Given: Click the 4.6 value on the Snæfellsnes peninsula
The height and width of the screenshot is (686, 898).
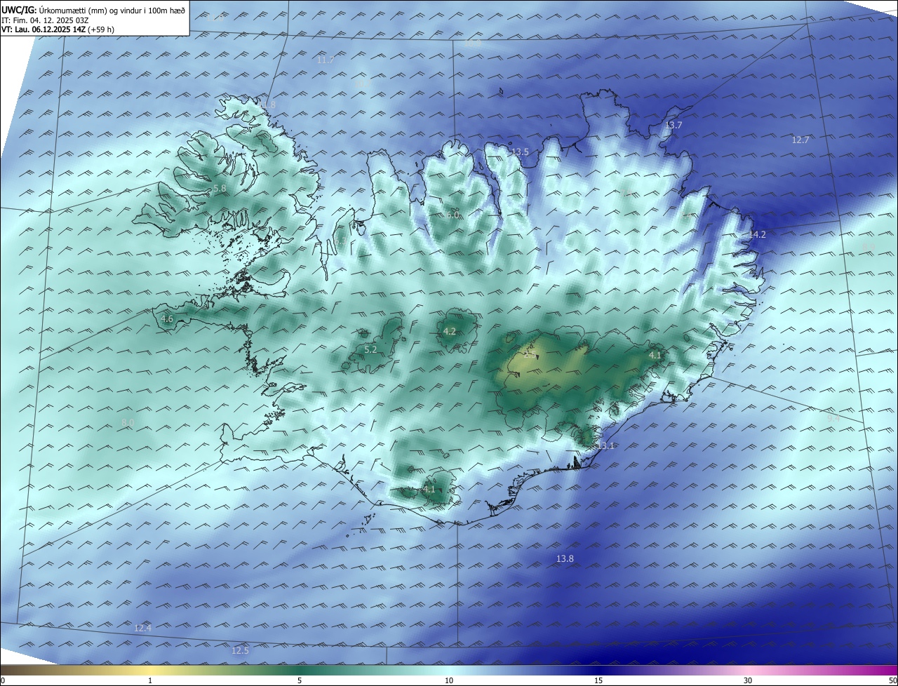Looking at the screenshot, I should (x=167, y=319).
